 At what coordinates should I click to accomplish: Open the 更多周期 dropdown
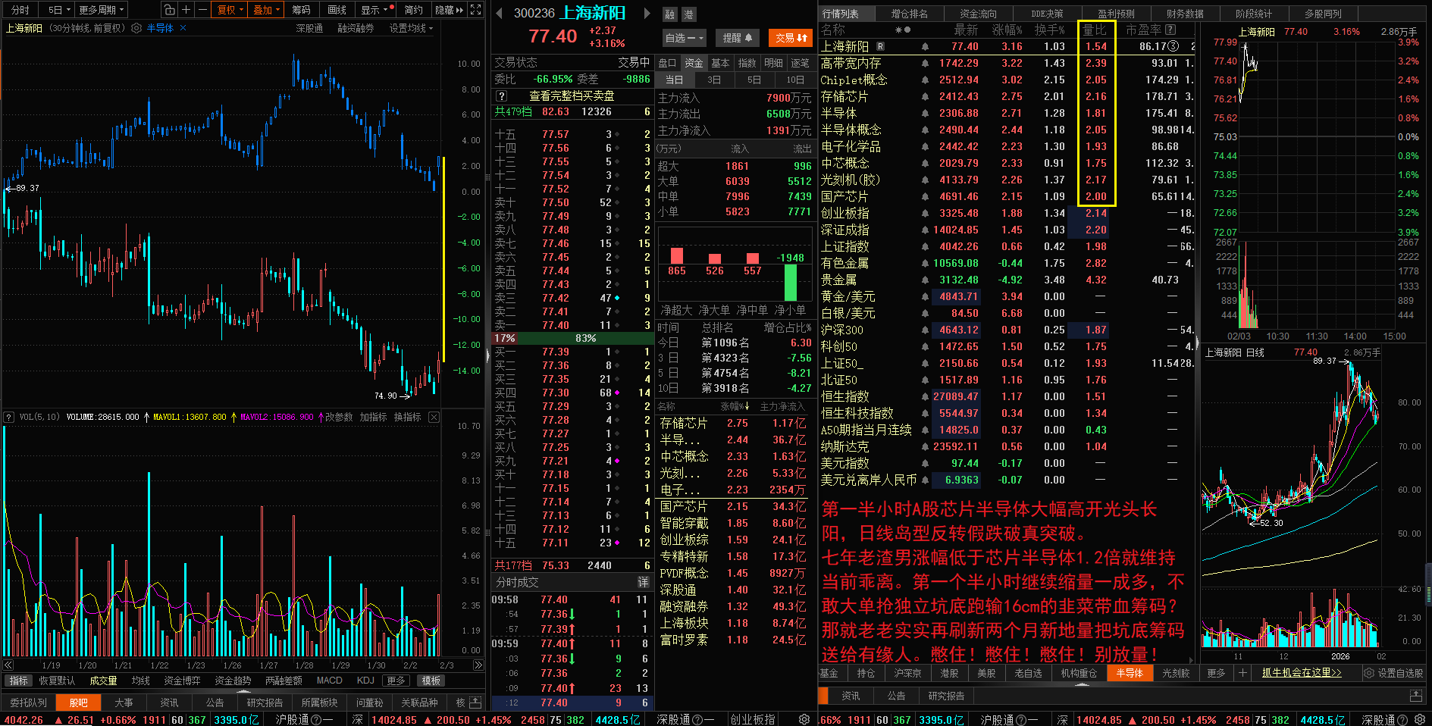[101, 10]
